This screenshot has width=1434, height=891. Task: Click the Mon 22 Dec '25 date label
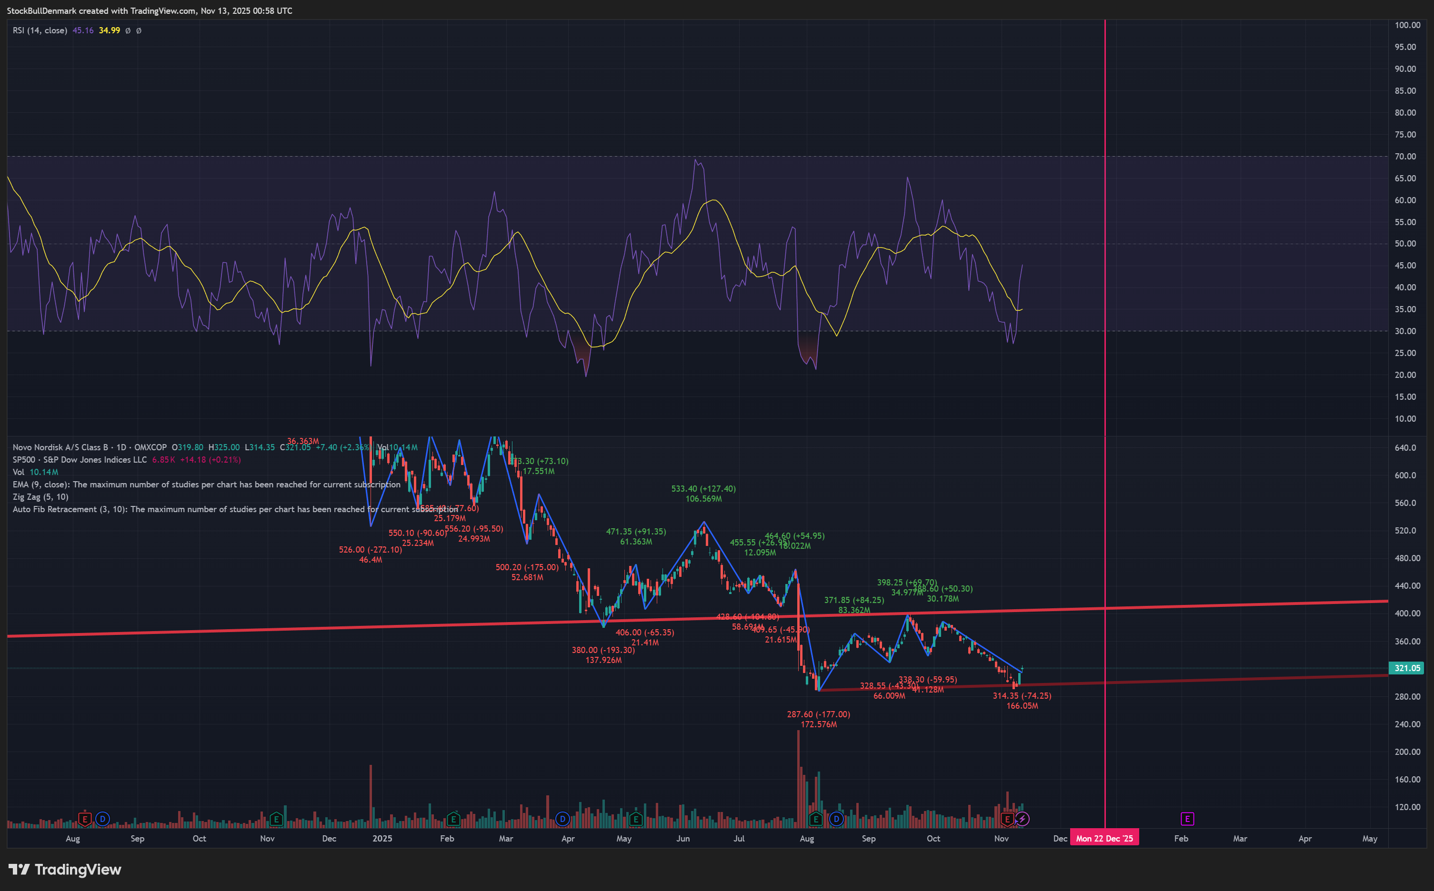[x=1104, y=838]
